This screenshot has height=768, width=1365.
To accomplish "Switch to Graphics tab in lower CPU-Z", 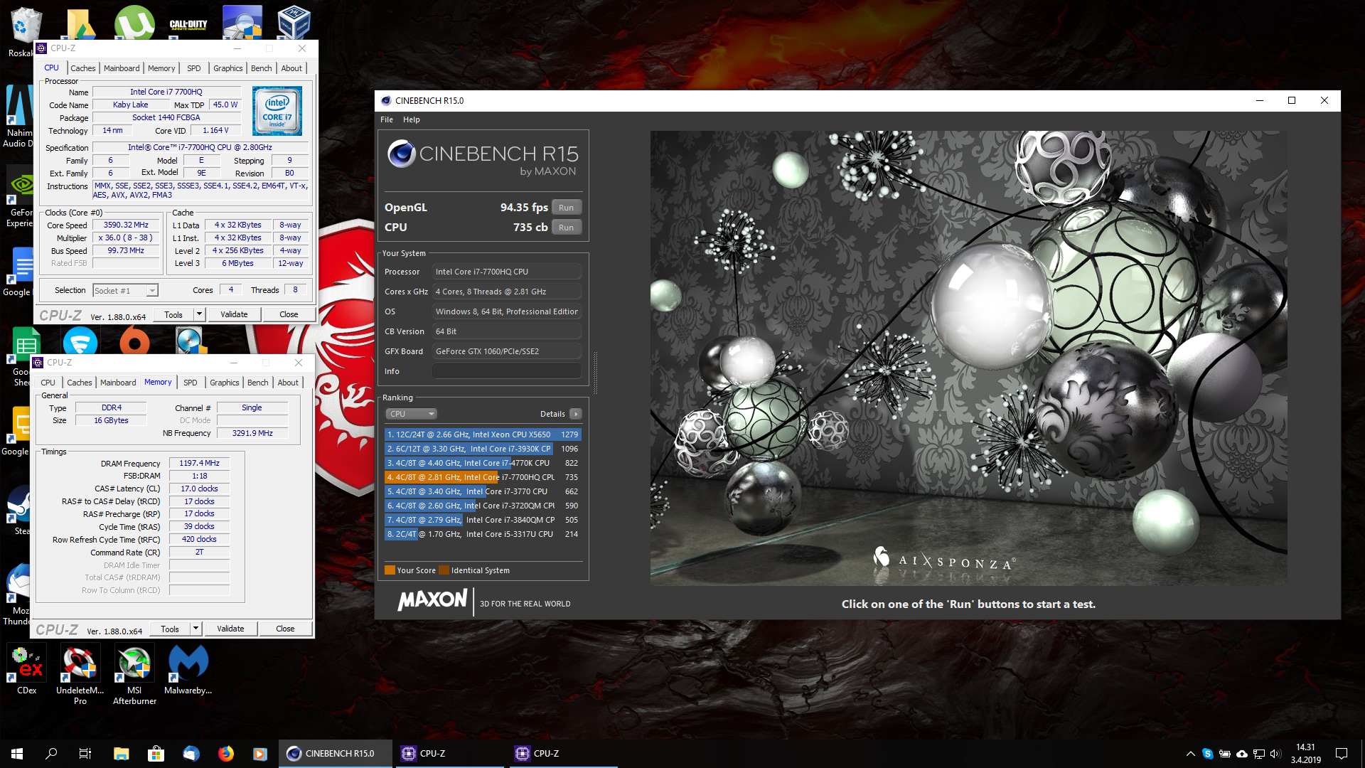I will [224, 383].
